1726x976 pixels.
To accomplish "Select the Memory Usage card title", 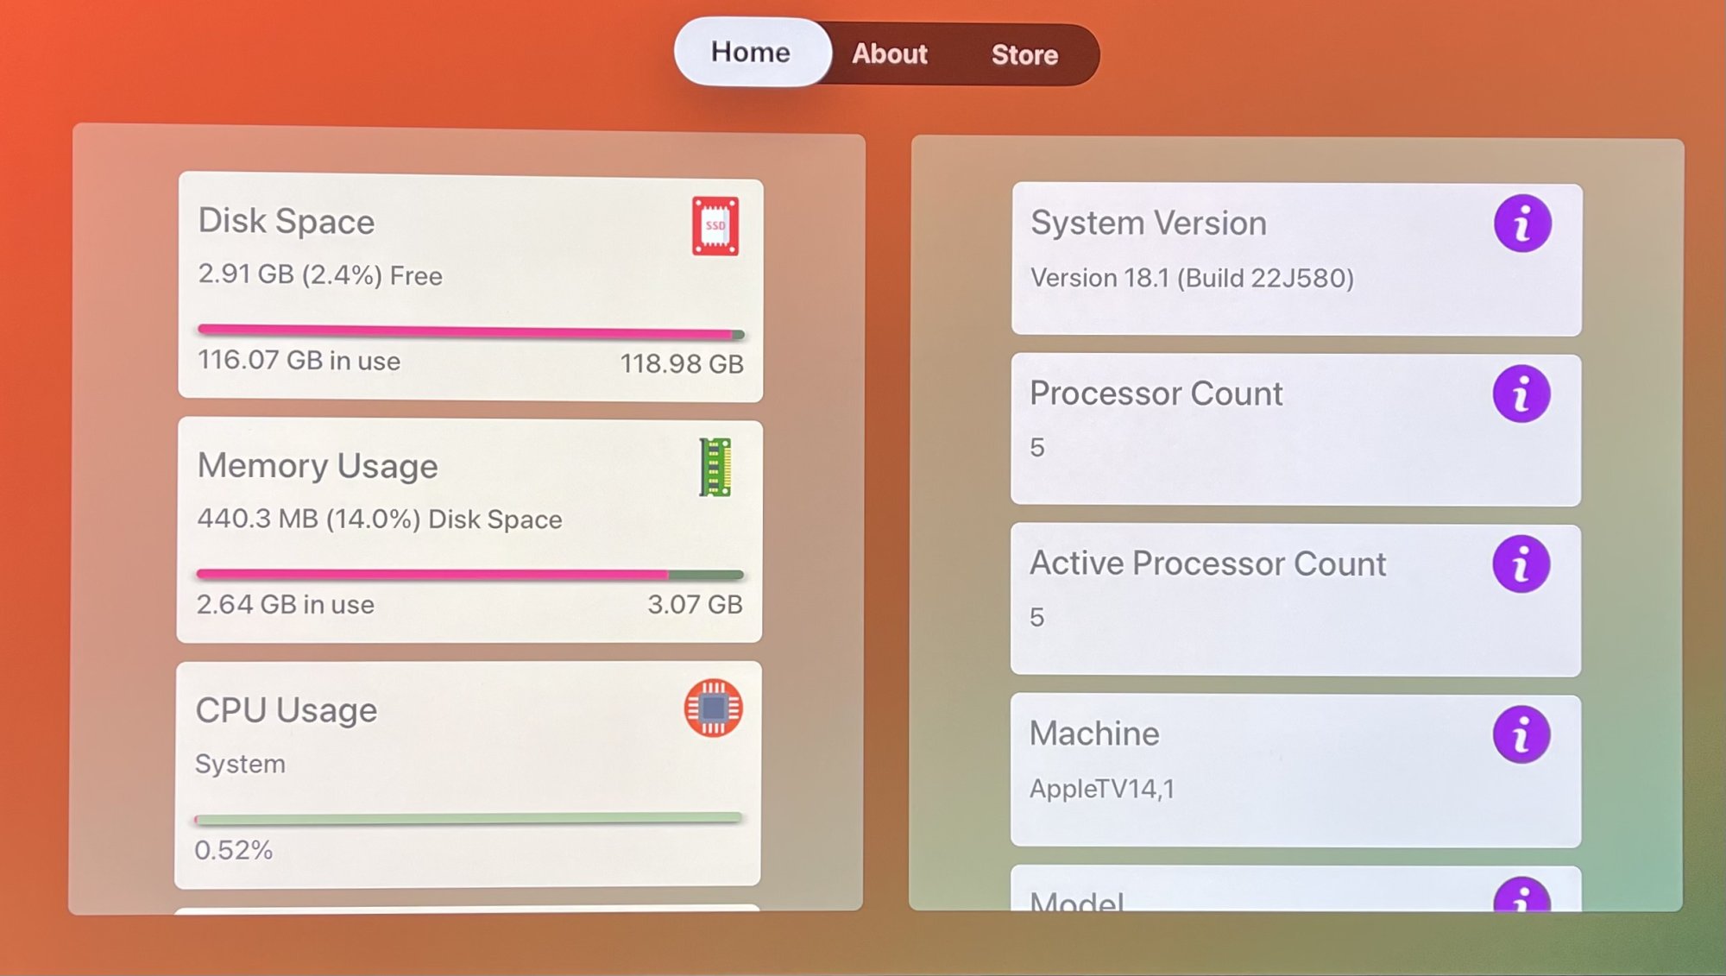I will (318, 466).
